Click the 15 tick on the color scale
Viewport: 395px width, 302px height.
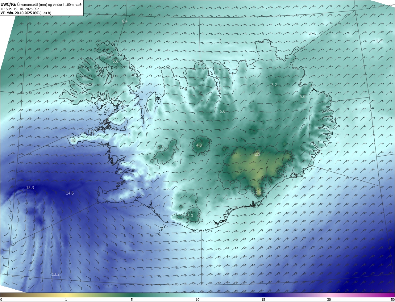(x=263, y=300)
